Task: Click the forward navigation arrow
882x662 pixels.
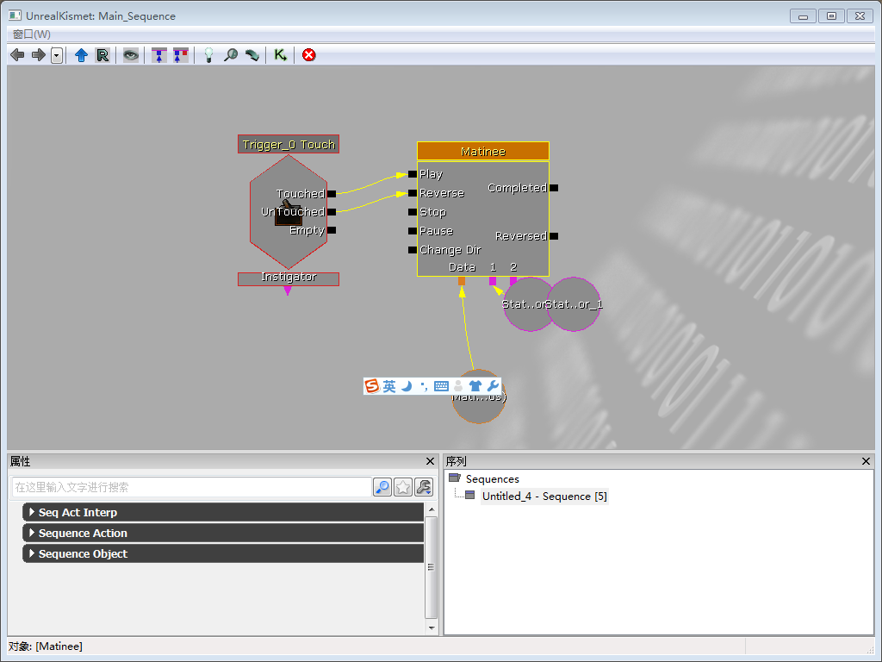Action: 38,55
